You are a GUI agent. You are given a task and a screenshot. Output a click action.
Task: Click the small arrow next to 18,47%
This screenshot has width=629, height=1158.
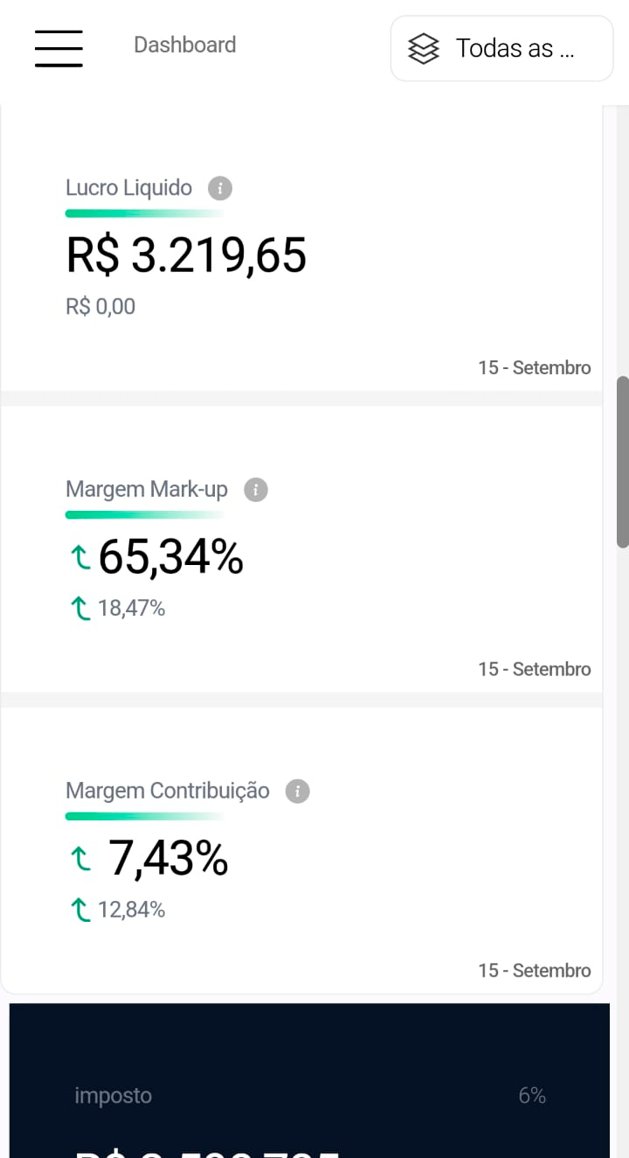point(80,608)
